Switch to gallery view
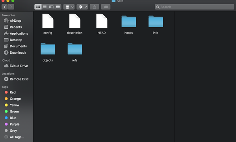Screen dimensions: 236x142 pos(58,7)
